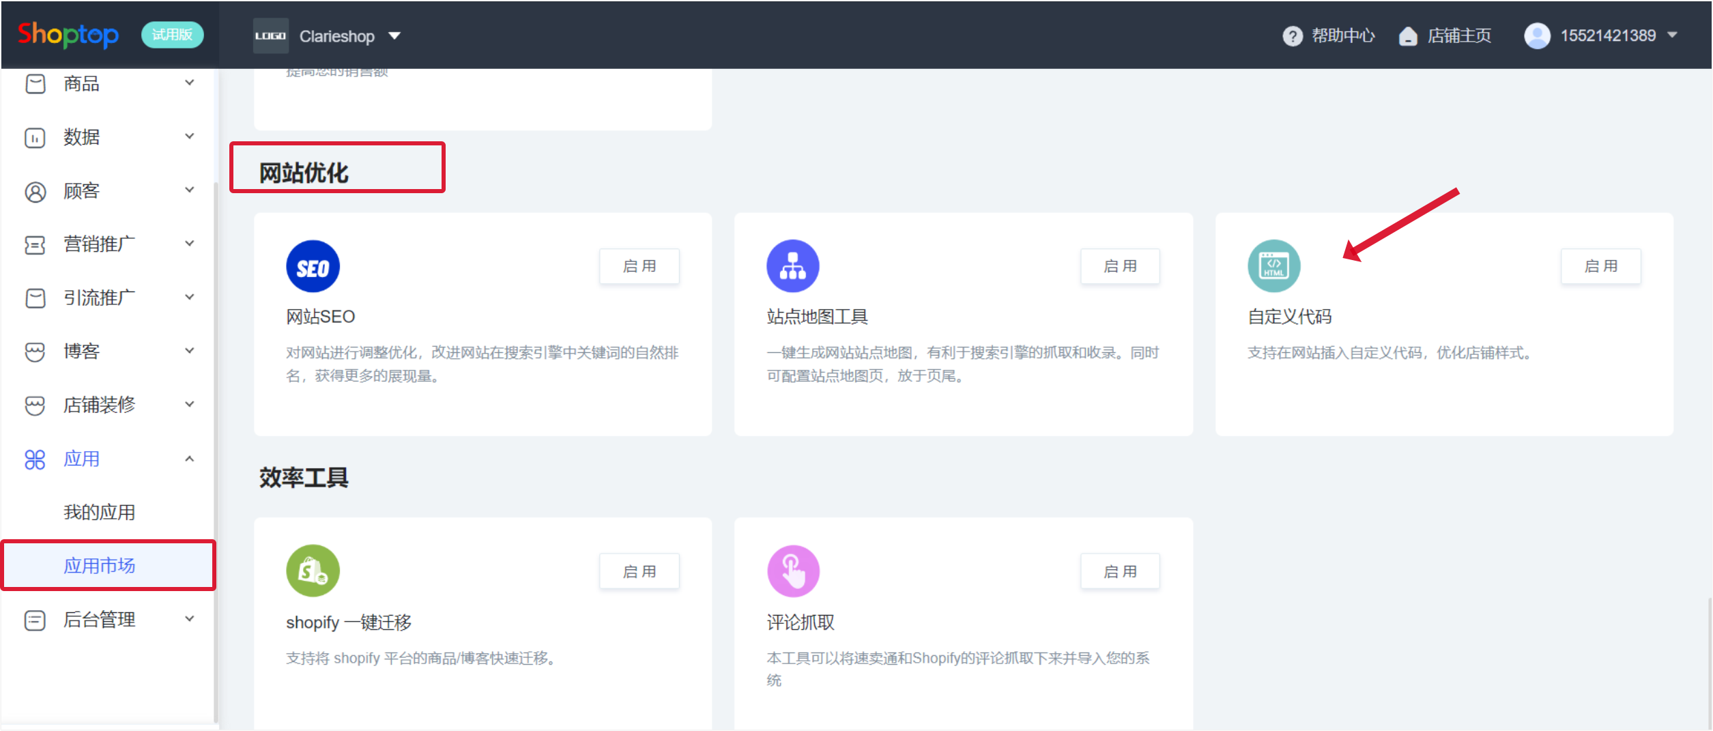Open the 网站SEO app title
This screenshot has height=731, width=1713.
[x=320, y=317]
